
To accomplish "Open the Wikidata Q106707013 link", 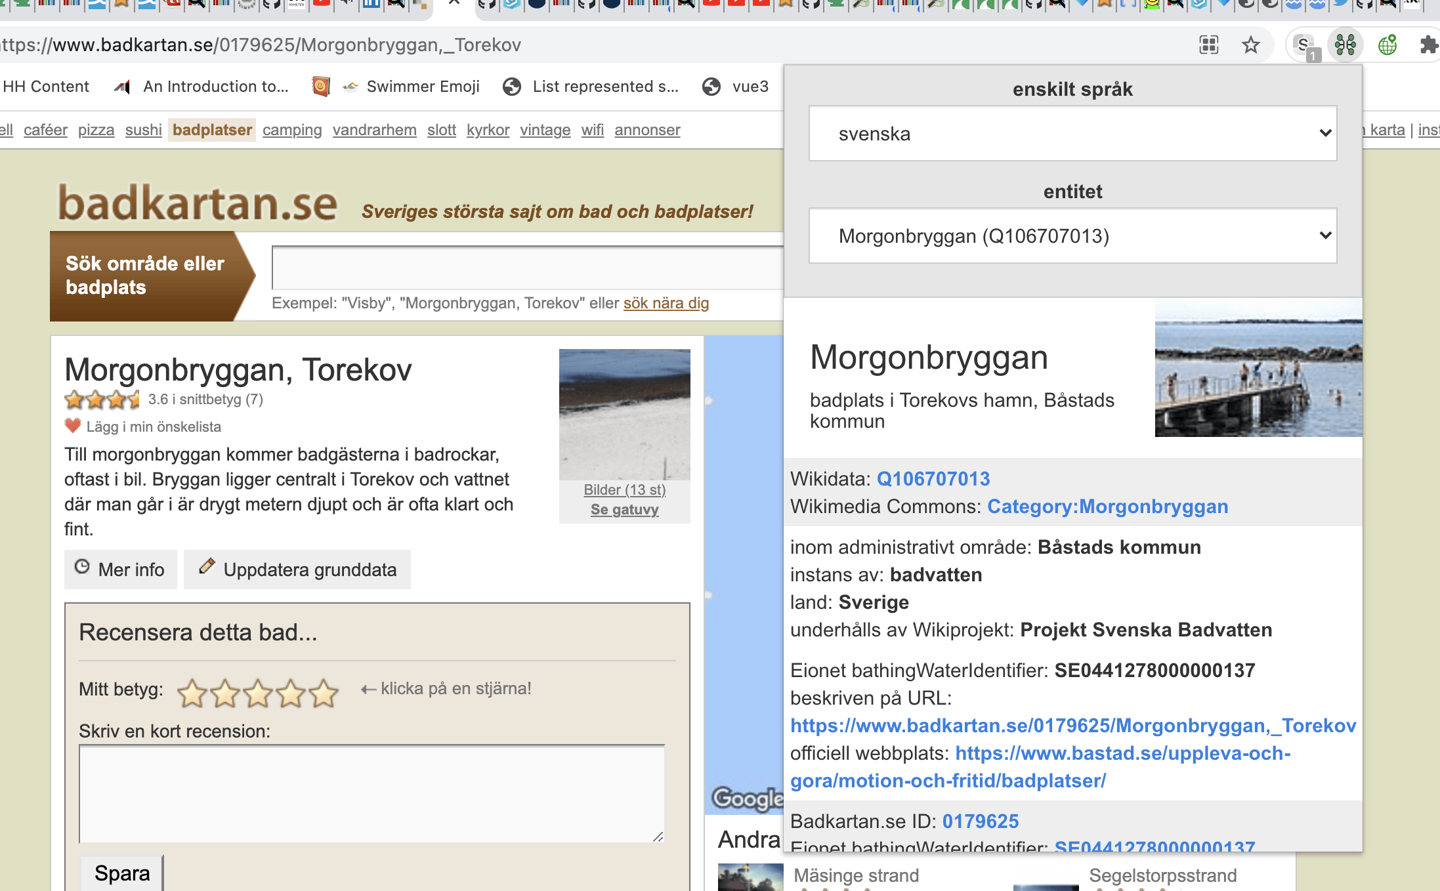I will (x=933, y=479).
